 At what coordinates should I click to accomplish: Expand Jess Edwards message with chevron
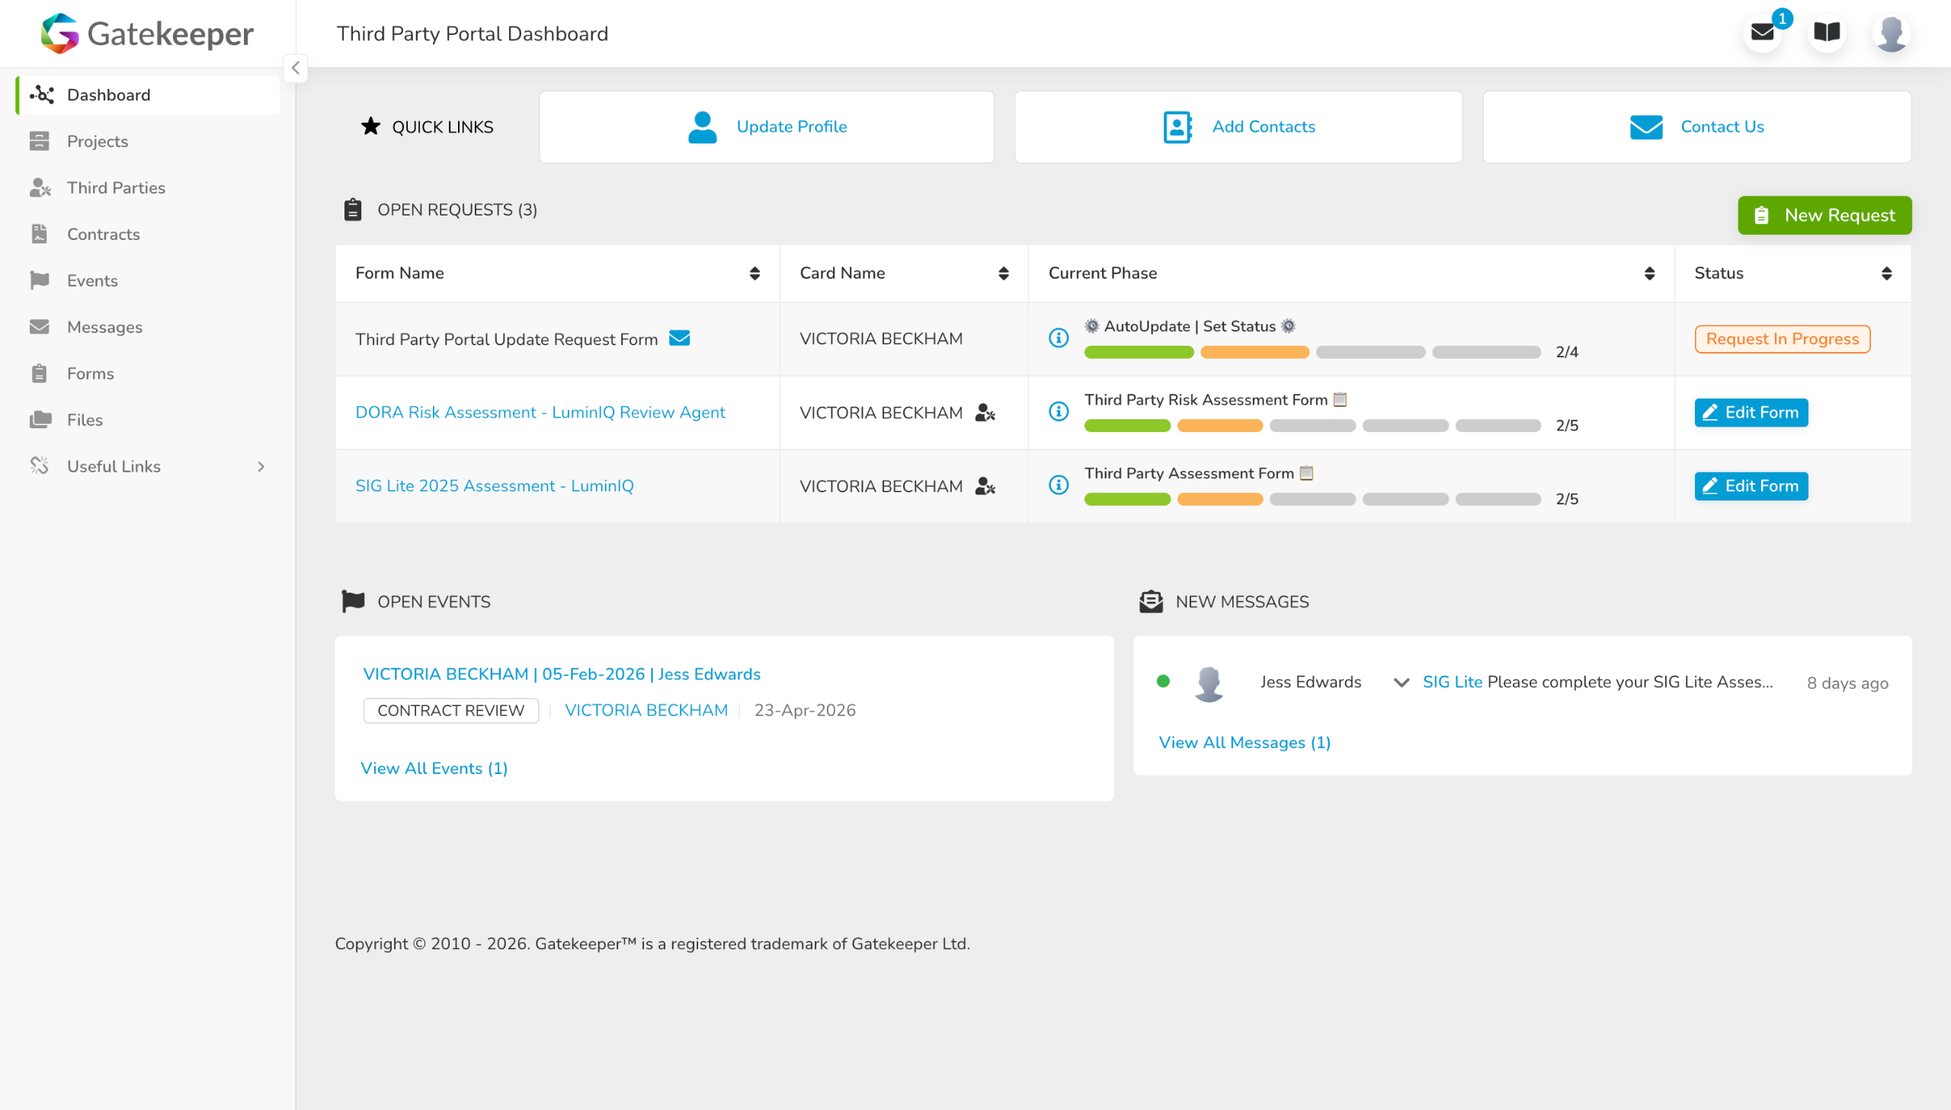click(x=1401, y=683)
